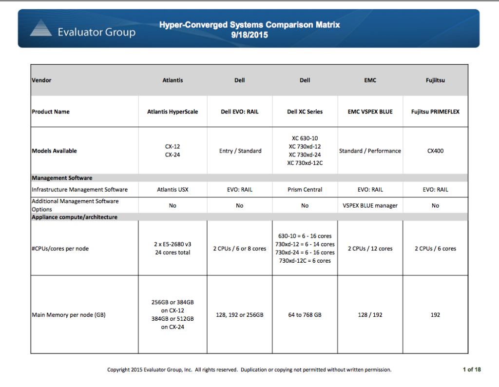Screen dimensions: 499x387
Task: Click 'EVO: RAIL' in the Fujiitsu column
Action: (x=435, y=190)
